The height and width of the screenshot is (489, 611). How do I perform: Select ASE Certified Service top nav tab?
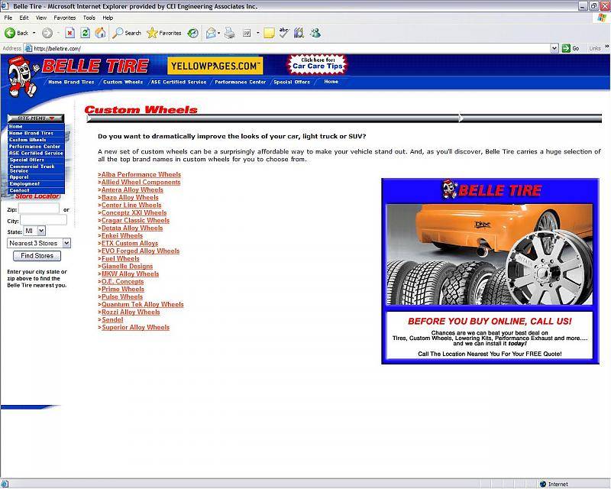[x=179, y=82]
